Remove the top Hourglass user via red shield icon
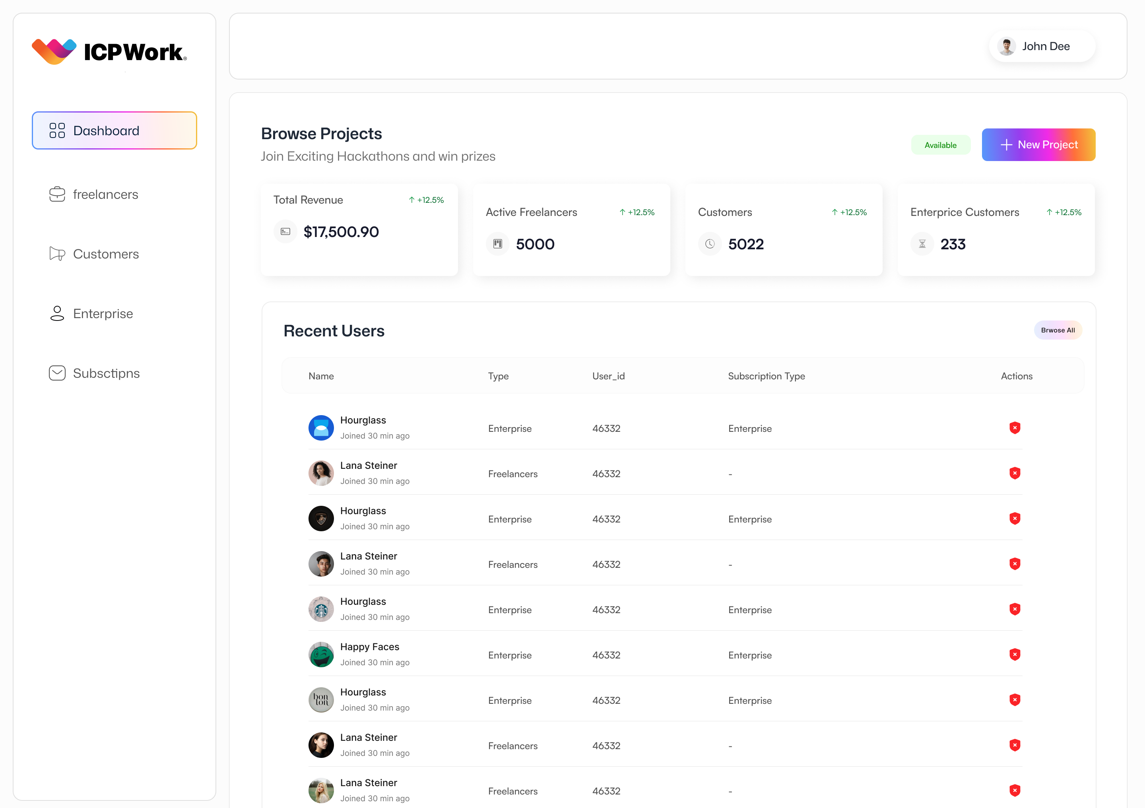 1016,428
